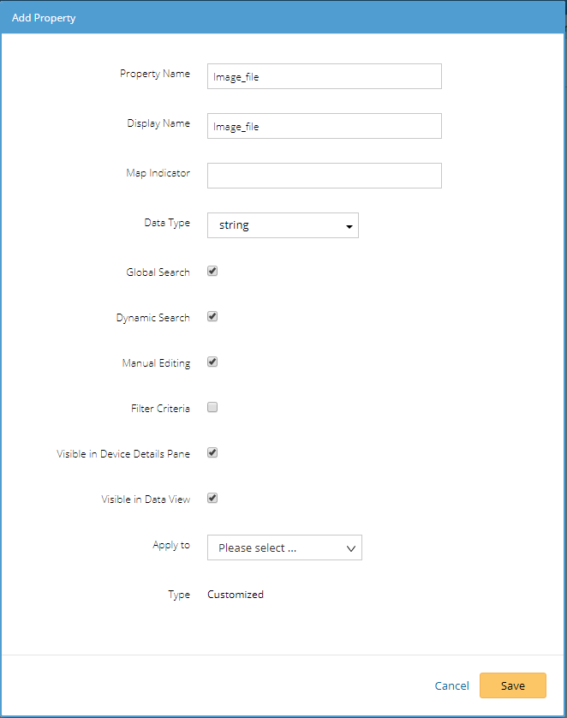Toggle the Visible in Data View checkbox
The image size is (567, 718).
(x=212, y=498)
